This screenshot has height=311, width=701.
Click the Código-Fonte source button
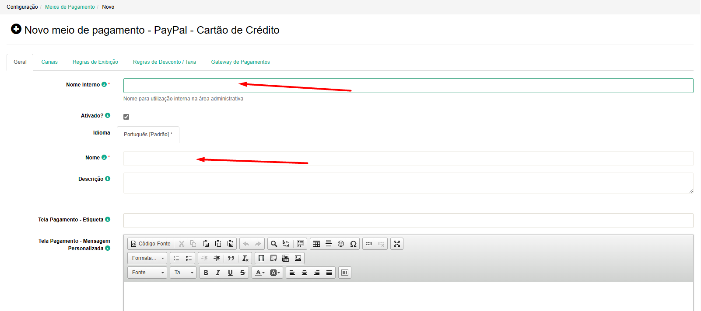click(151, 244)
